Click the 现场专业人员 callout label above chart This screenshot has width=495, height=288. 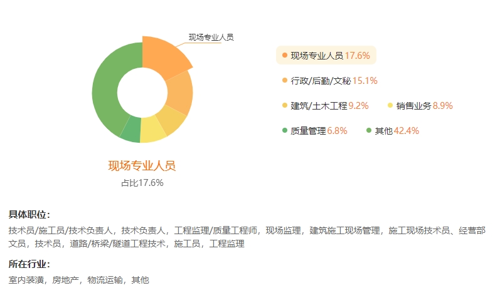pyautogui.click(x=211, y=38)
